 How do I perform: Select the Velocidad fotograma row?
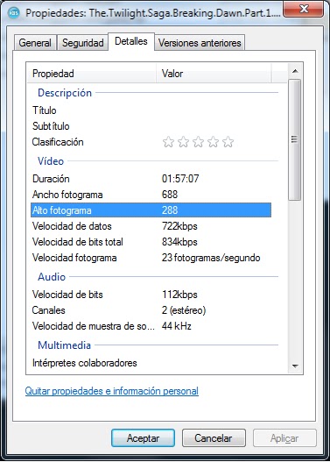[x=151, y=258]
